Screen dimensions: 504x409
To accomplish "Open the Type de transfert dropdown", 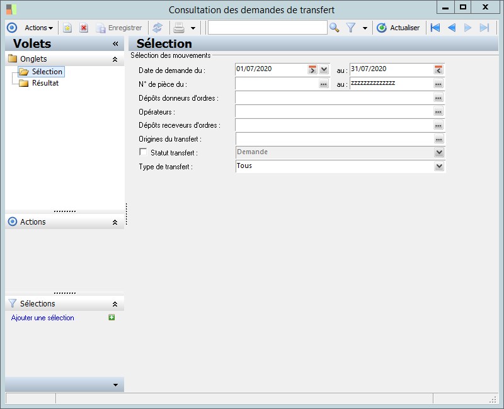I will (439, 166).
